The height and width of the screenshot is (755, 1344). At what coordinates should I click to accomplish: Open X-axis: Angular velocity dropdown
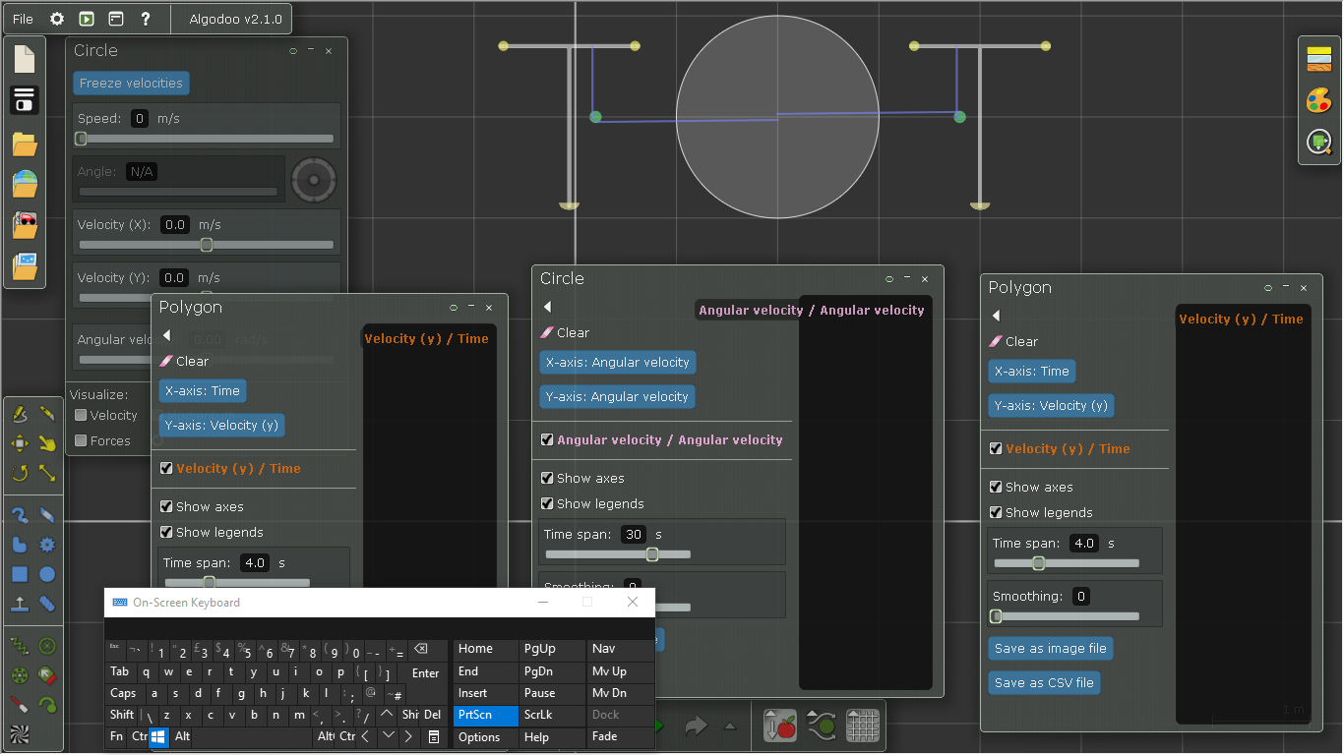(618, 362)
